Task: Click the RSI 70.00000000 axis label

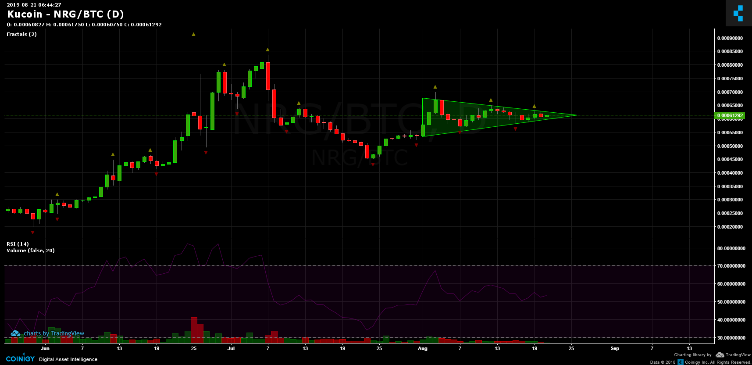Action: coord(731,266)
